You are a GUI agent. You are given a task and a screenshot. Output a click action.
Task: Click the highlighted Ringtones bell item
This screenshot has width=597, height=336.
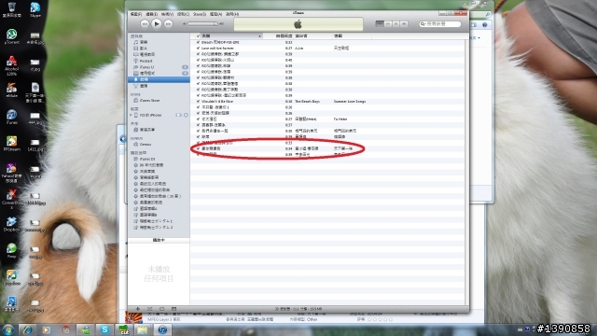coord(159,79)
